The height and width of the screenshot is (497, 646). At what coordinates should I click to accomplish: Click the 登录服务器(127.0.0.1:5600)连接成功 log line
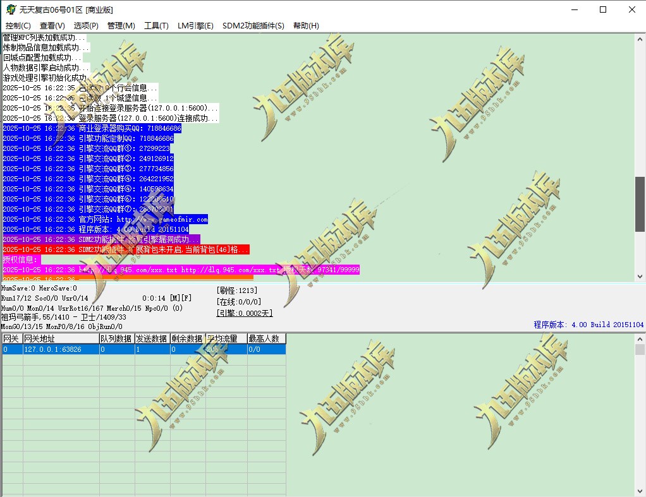click(x=111, y=118)
